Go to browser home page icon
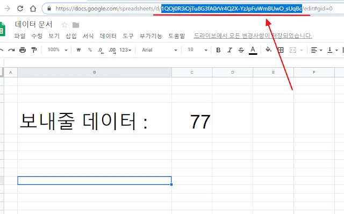Screen dimensions: 344x214 coord(33,9)
